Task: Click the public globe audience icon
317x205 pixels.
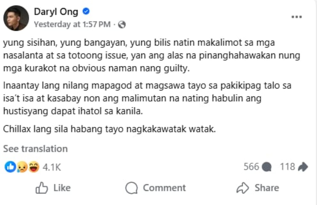Action: point(122,25)
